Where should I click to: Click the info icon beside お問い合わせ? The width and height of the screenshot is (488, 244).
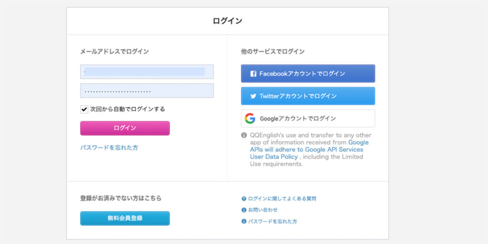[x=244, y=210]
